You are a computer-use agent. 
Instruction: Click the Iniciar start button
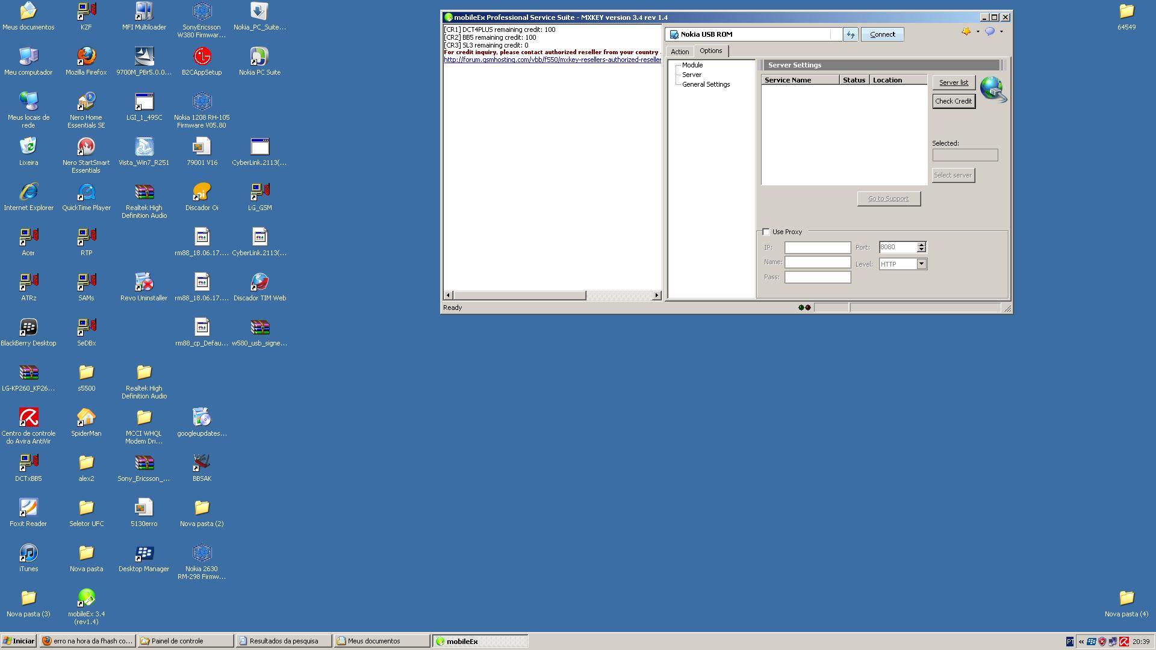tap(19, 641)
